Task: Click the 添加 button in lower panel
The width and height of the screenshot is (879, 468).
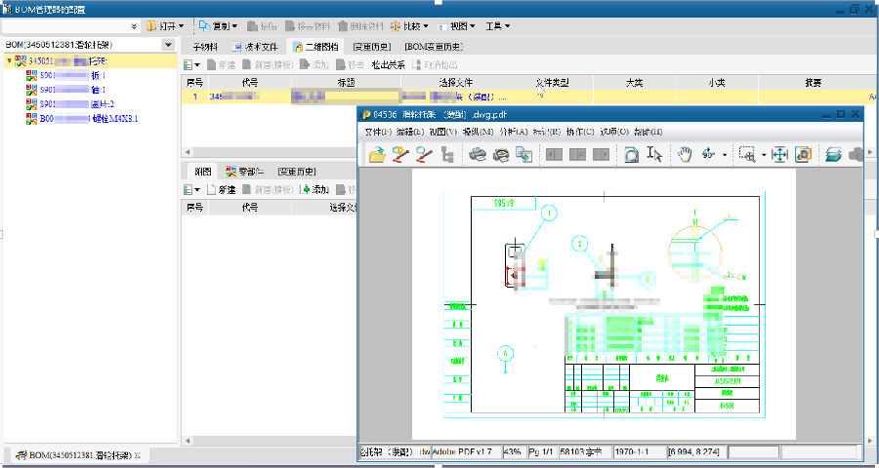Action: pyautogui.click(x=314, y=189)
